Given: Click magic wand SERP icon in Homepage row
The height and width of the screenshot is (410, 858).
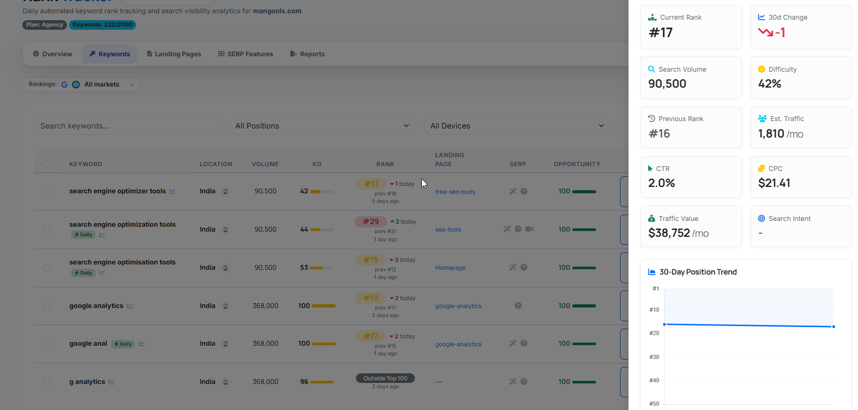Looking at the screenshot, I should [513, 268].
